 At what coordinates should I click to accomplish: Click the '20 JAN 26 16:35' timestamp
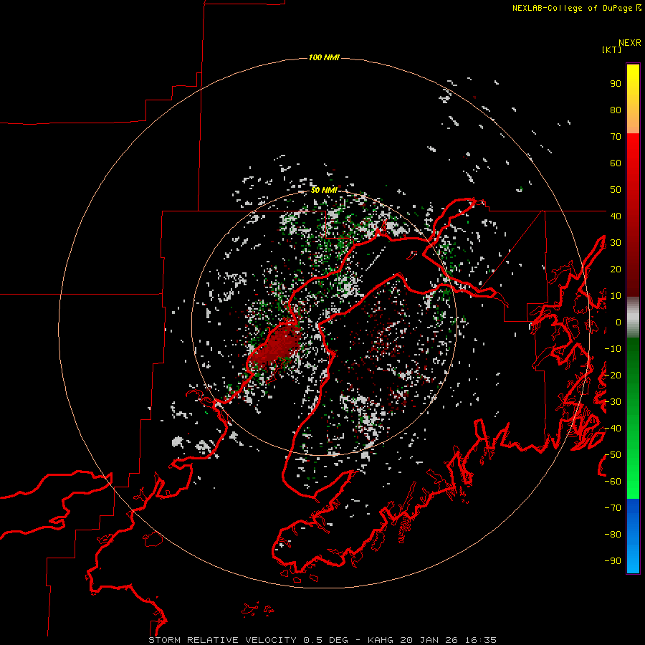pyautogui.click(x=449, y=640)
